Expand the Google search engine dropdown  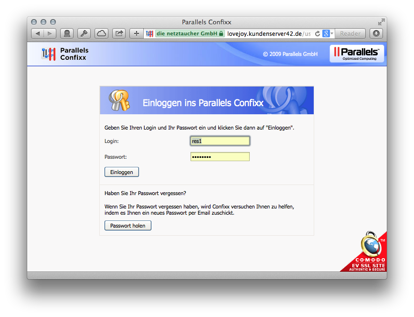point(328,33)
